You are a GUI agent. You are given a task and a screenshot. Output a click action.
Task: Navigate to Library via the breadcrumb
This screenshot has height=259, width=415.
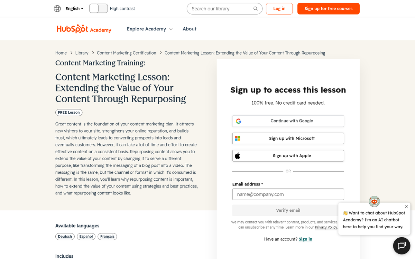(x=82, y=53)
